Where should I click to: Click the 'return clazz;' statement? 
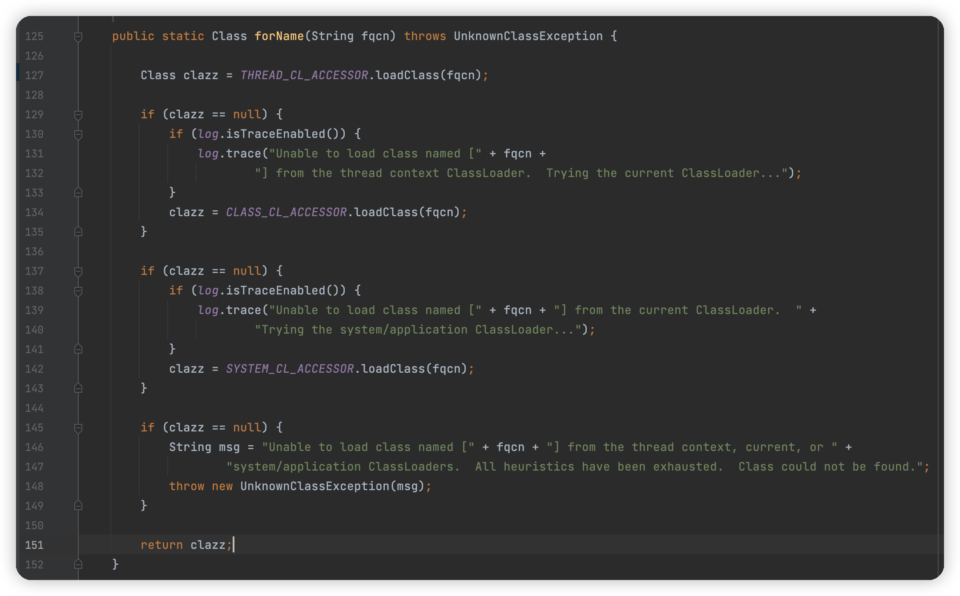pyautogui.click(x=186, y=545)
